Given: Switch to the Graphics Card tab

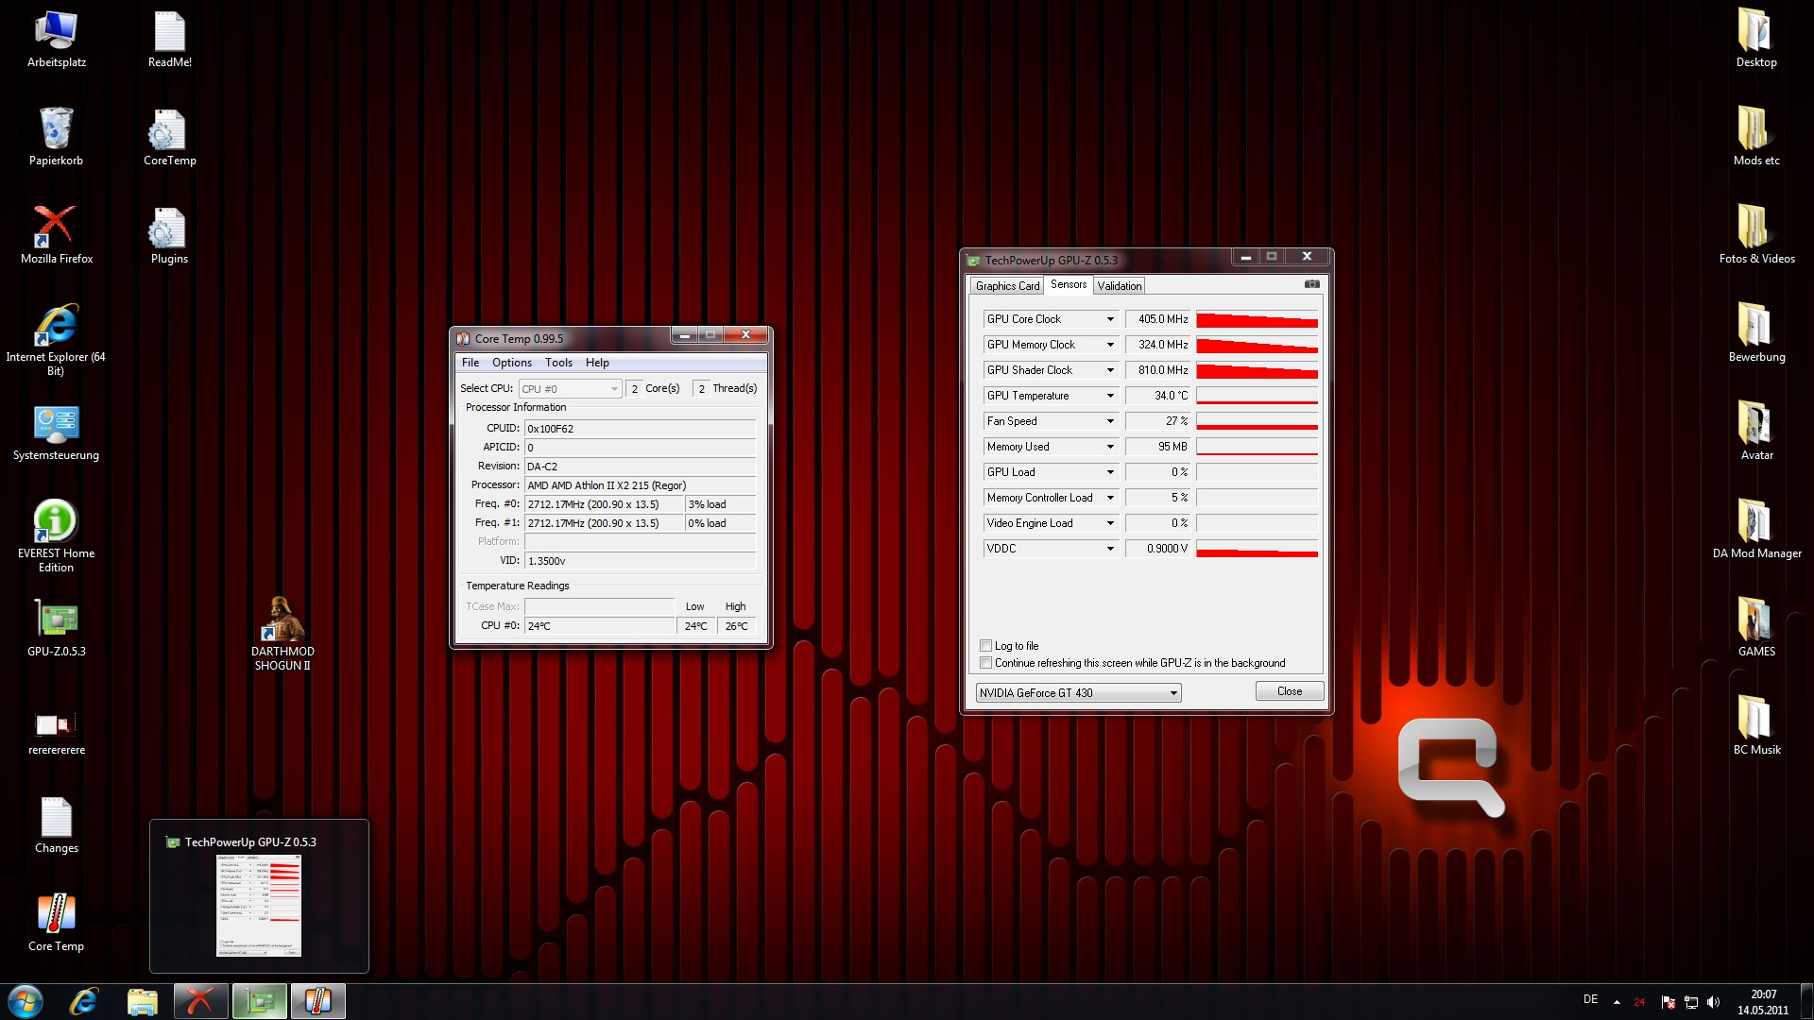Looking at the screenshot, I should point(1007,286).
